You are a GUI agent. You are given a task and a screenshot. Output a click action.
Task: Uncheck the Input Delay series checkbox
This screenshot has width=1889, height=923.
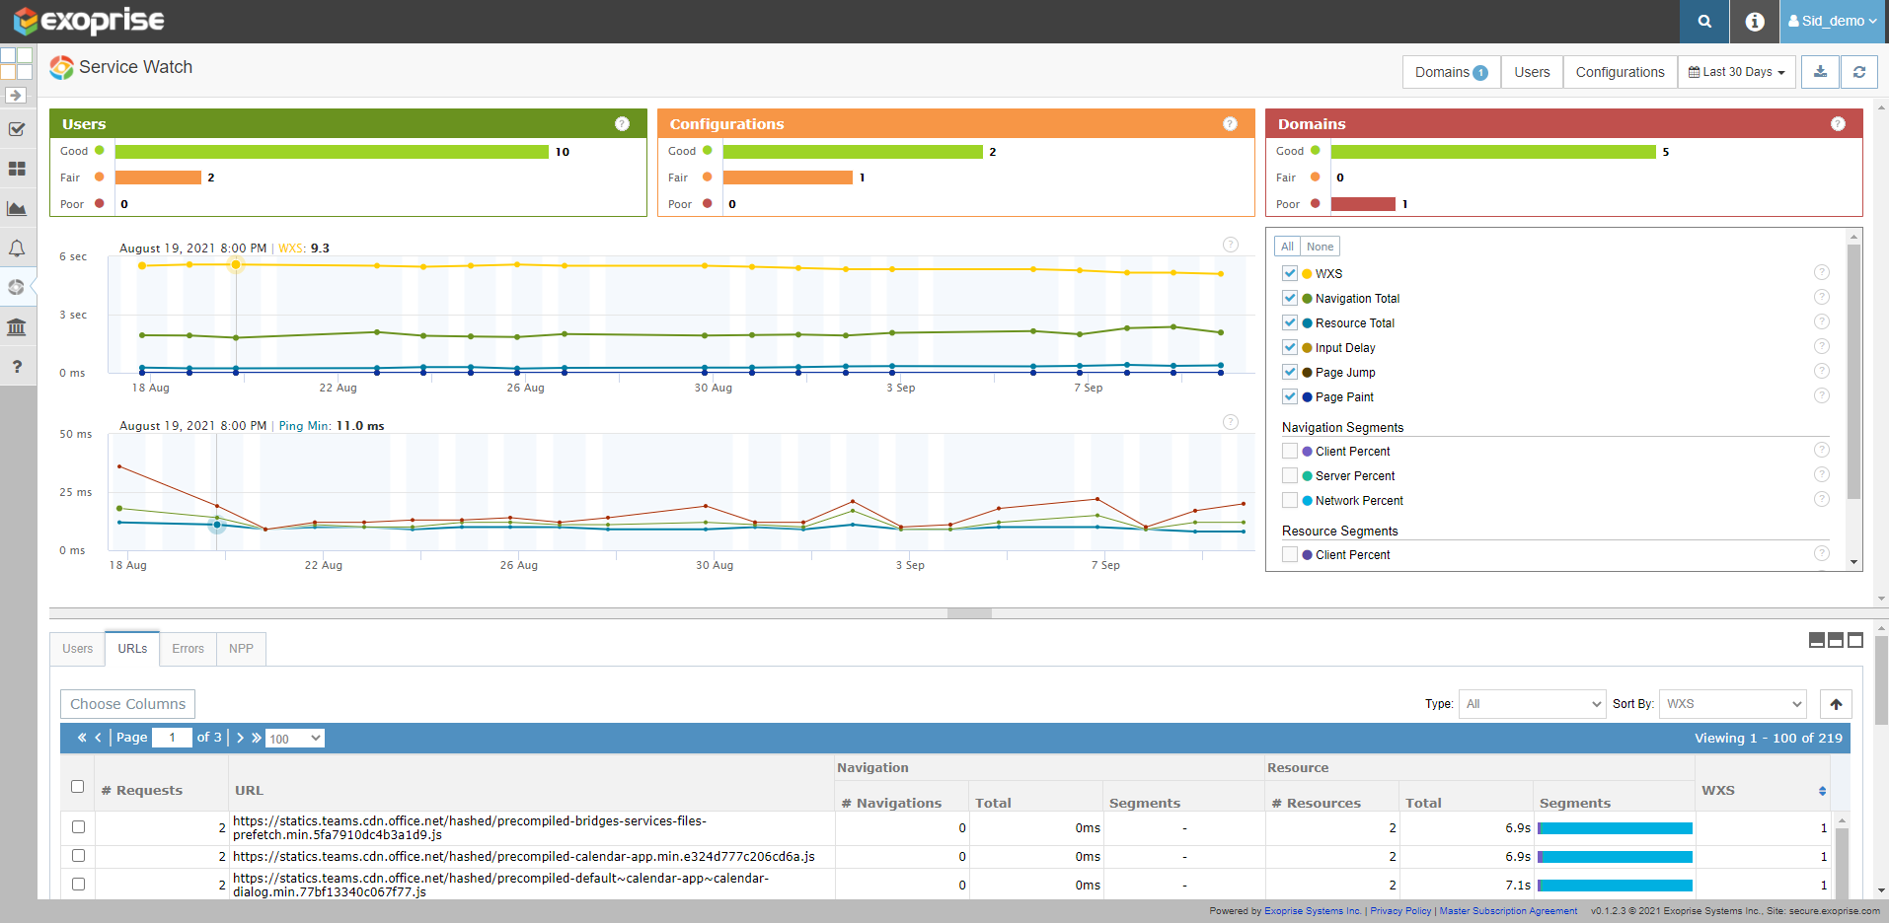pyautogui.click(x=1290, y=347)
